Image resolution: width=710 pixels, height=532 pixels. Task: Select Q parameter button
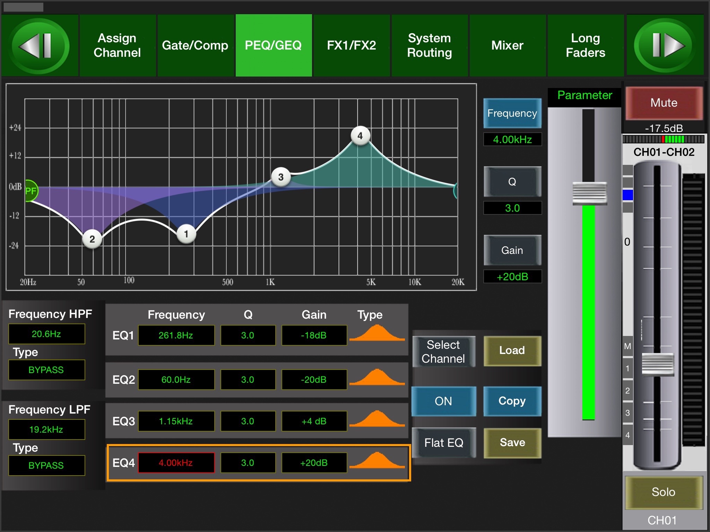[512, 181]
